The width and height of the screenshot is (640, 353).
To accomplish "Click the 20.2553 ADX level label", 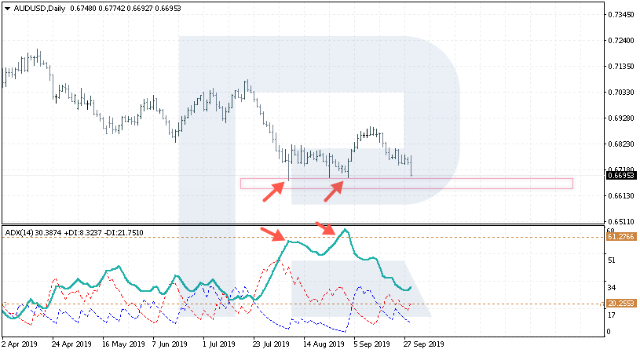I will [621, 304].
